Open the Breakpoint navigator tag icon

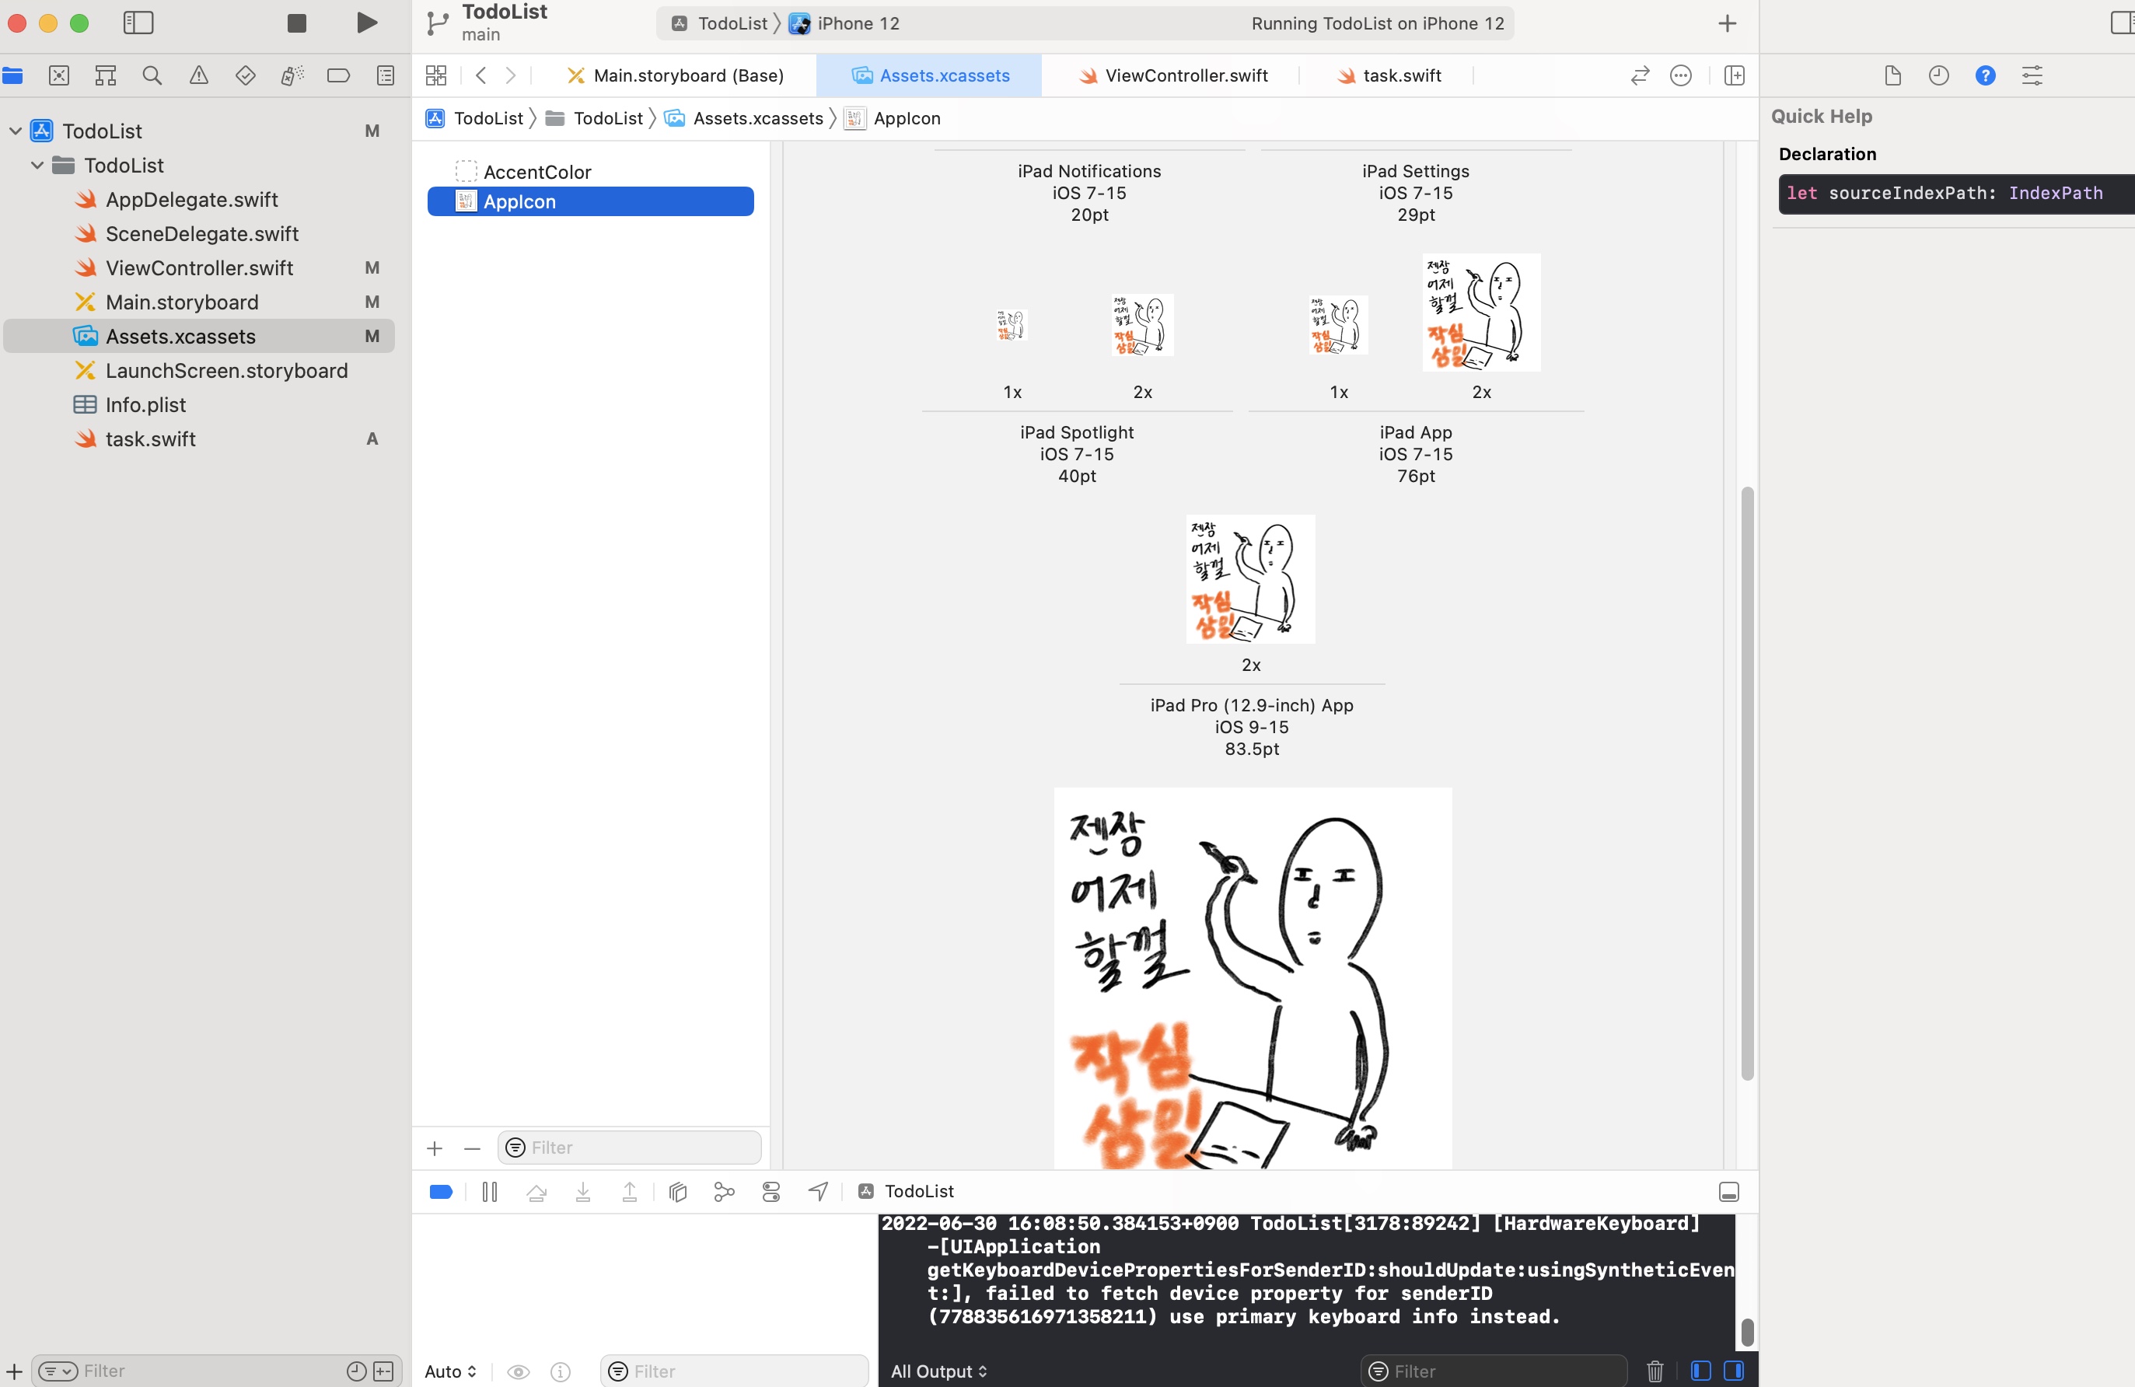coord(338,75)
